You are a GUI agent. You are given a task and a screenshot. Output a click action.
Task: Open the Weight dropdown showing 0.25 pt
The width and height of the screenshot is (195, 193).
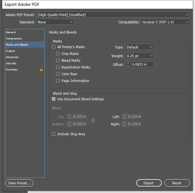coord(139,56)
